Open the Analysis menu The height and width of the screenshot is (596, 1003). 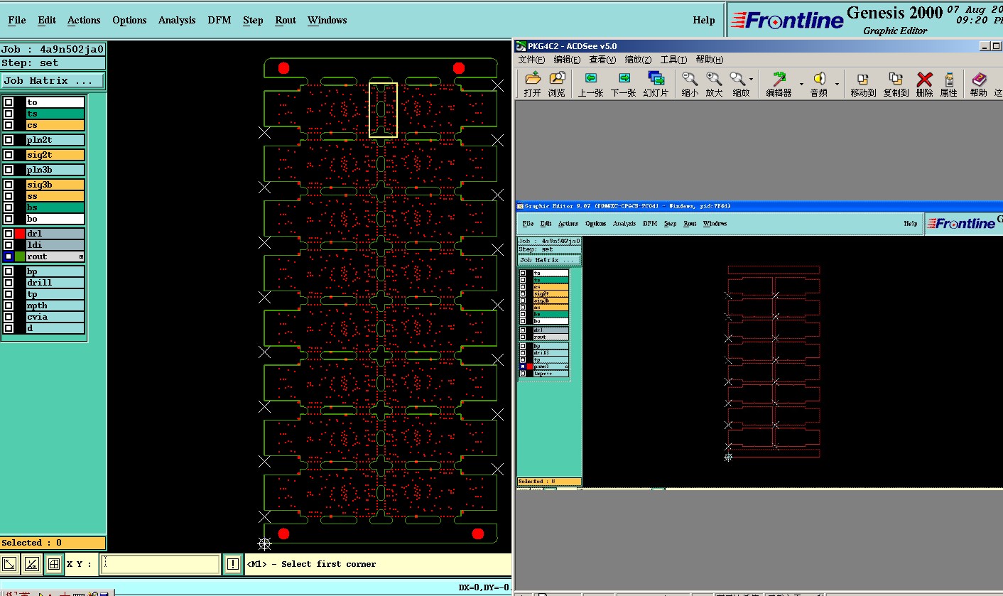coord(176,20)
